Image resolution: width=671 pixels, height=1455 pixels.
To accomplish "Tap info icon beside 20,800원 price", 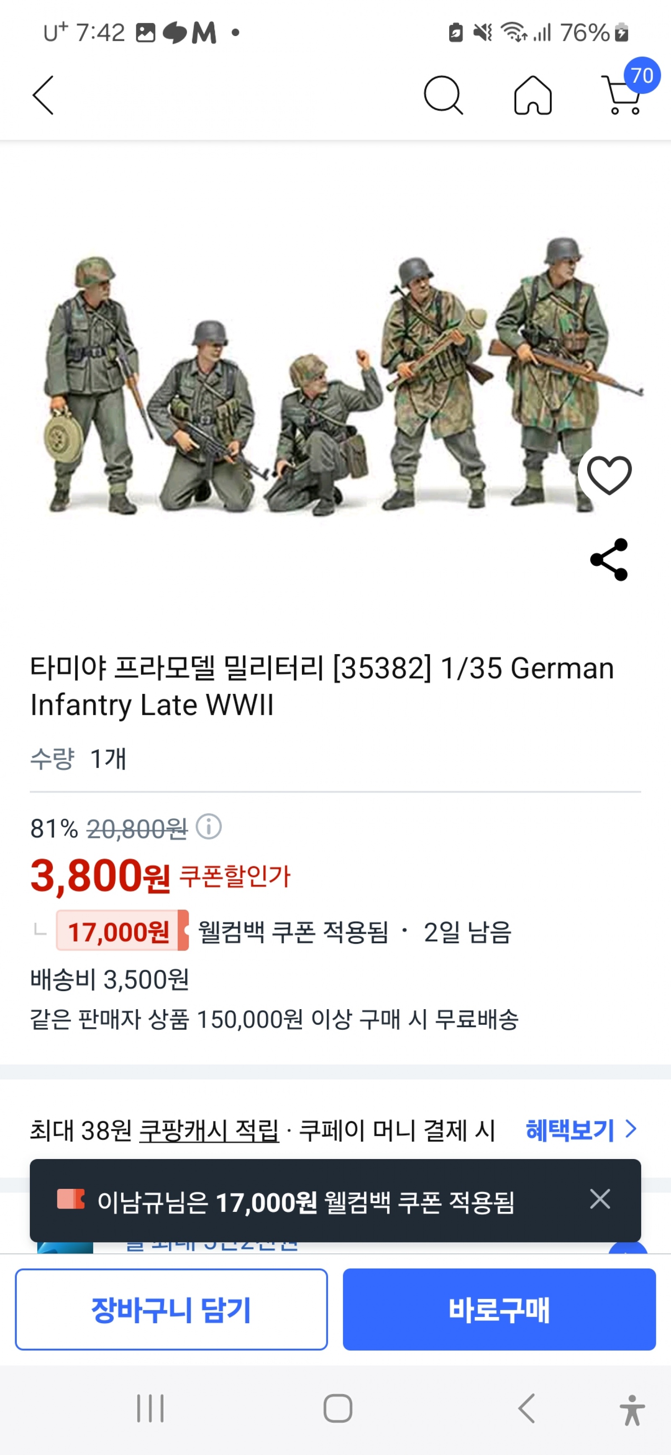I will pyautogui.click(x=208, y=827).
